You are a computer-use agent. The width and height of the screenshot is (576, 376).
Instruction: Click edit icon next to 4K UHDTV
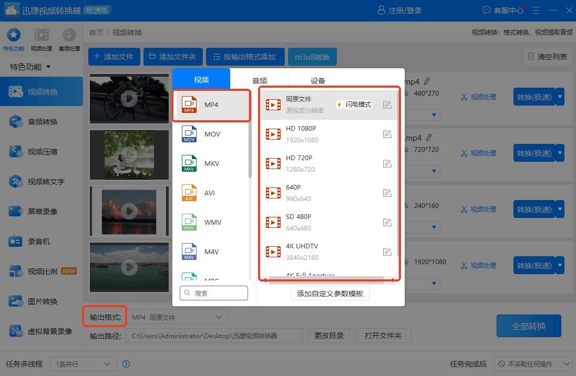[x=387, y=252]
